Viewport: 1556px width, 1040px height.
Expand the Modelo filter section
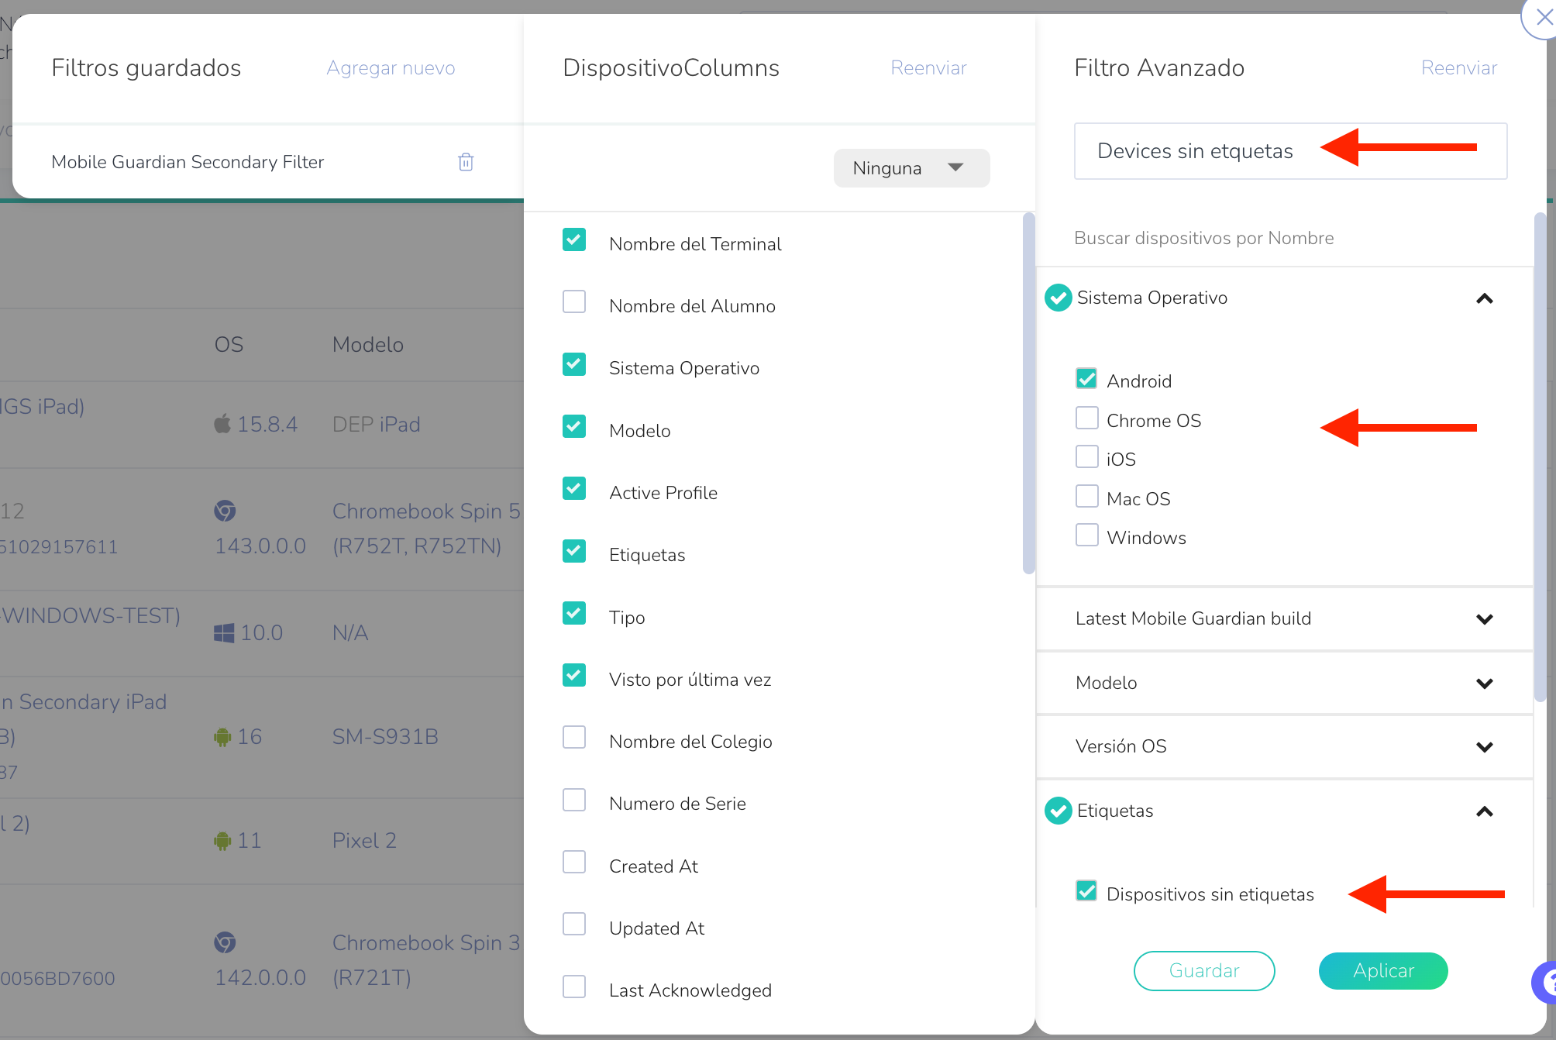point(1484,684)
